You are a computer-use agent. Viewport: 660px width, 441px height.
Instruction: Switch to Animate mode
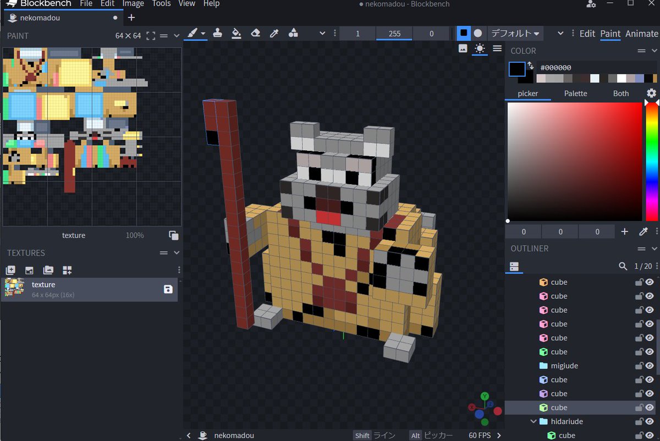tap(642, 34)
